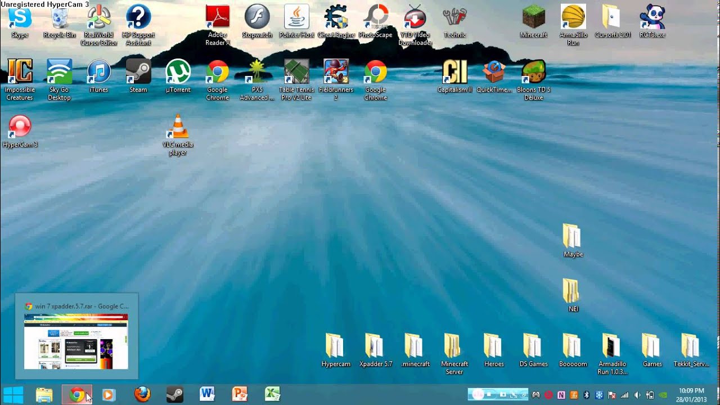The image size is (720, 405).
Task: Open the Minecraft desktop icon
Action: click(534, 21)
